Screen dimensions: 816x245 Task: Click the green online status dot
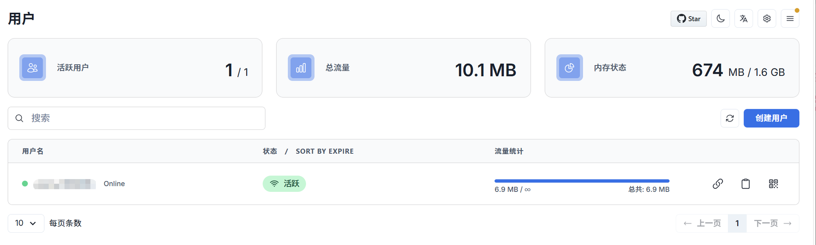[25, 183]
